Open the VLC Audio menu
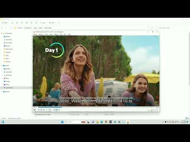This screenshot has height=142, width=190. point(46,34)
